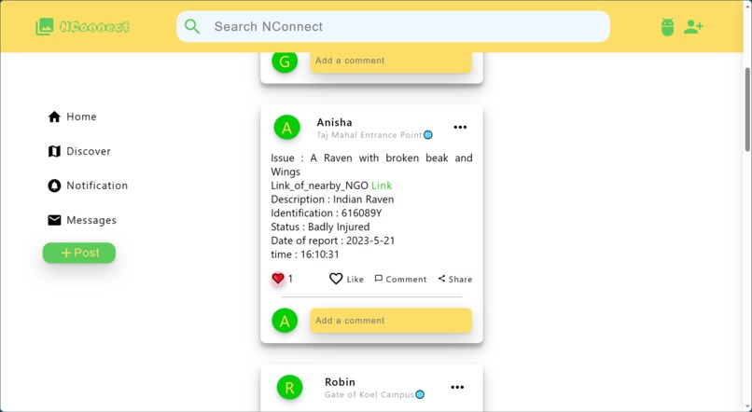Click the red heart likes icon
752x412 pixels.
click(x=278, y=279)
